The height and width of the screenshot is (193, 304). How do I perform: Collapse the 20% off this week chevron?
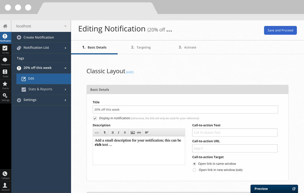65,68
